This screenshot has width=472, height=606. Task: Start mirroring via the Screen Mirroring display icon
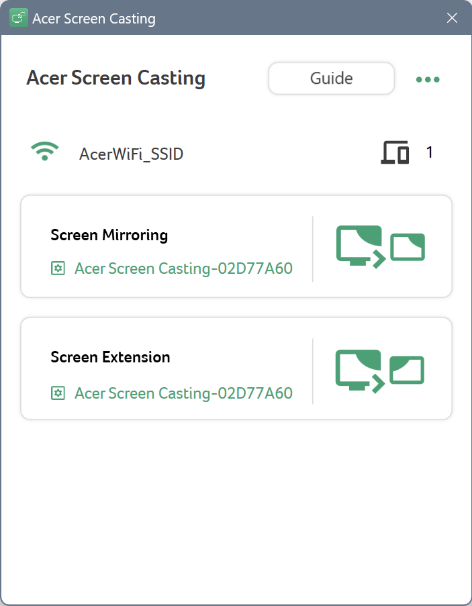point(381,247)
